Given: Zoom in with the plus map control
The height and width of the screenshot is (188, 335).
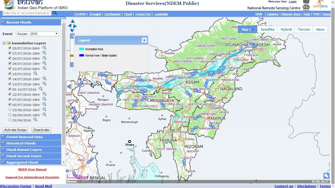Looking at the screenshot, I should pos(72,36).
